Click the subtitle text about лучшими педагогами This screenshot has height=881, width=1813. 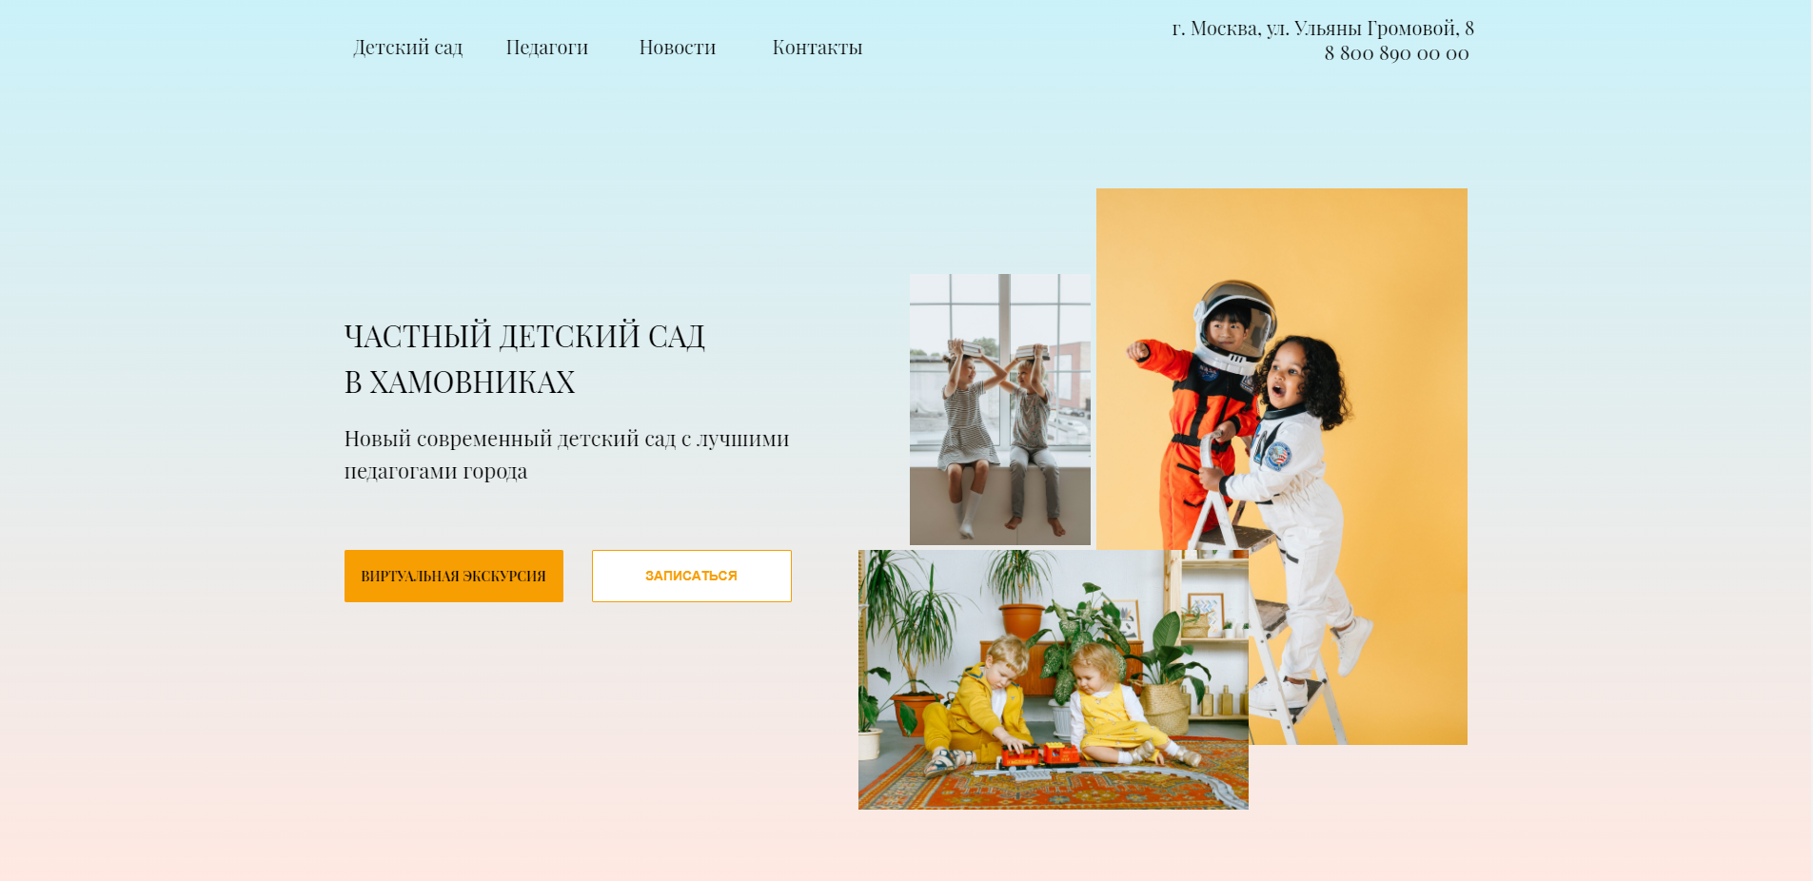tap(567, 455)
